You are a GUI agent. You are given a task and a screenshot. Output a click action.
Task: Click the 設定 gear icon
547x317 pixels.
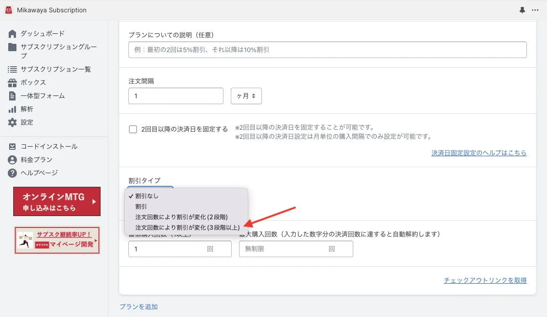12,122
